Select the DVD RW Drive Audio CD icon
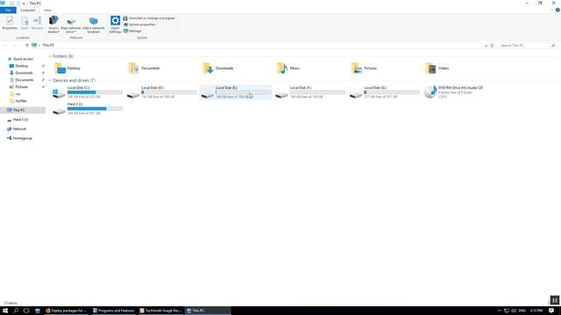This screenshot has width=561, height=315. (x=430, y=92)
